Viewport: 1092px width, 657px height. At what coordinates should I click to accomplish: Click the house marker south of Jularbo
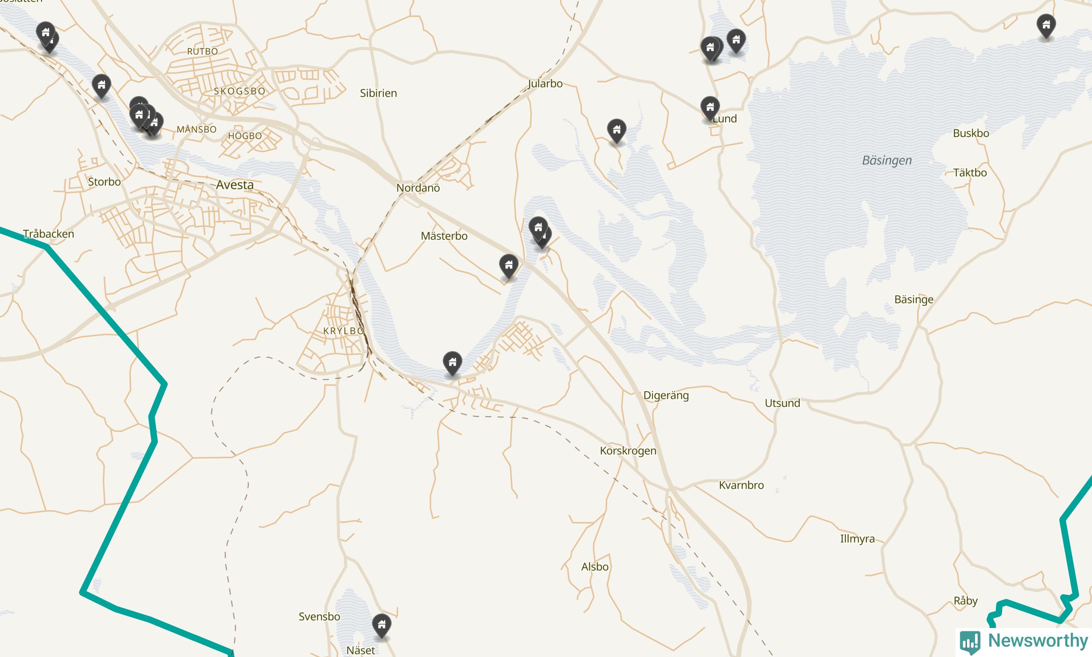pos(616,131)
